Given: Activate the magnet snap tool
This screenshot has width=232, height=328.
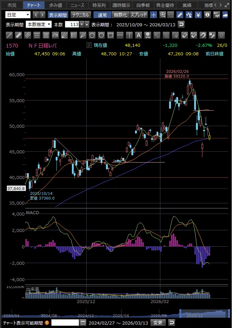Looking at the screenshot, I should [203, 35].
